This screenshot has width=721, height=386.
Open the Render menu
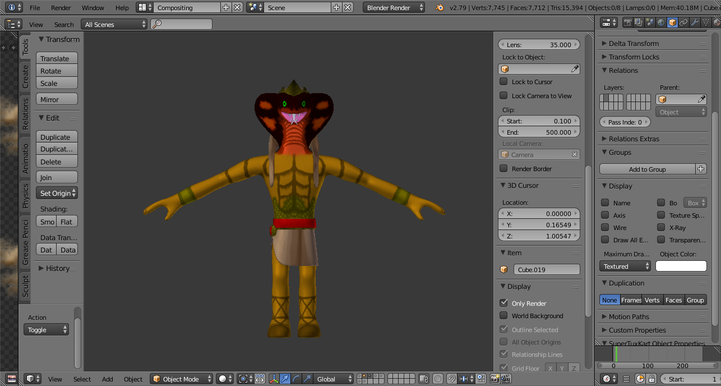pos(61,8)
